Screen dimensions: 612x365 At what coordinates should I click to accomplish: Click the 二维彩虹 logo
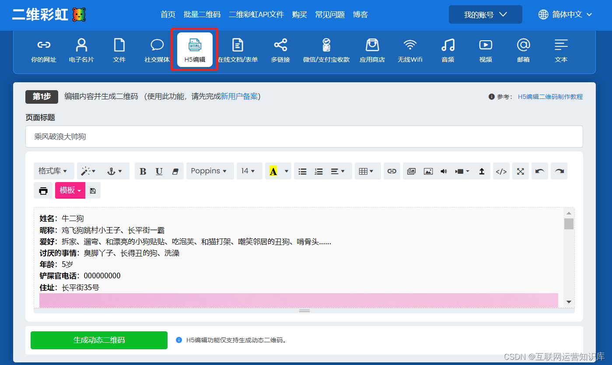coord(49,14)
